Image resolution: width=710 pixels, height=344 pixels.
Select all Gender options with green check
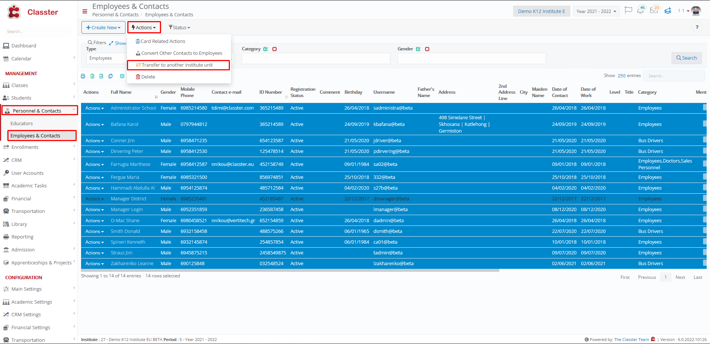point(418,49)
